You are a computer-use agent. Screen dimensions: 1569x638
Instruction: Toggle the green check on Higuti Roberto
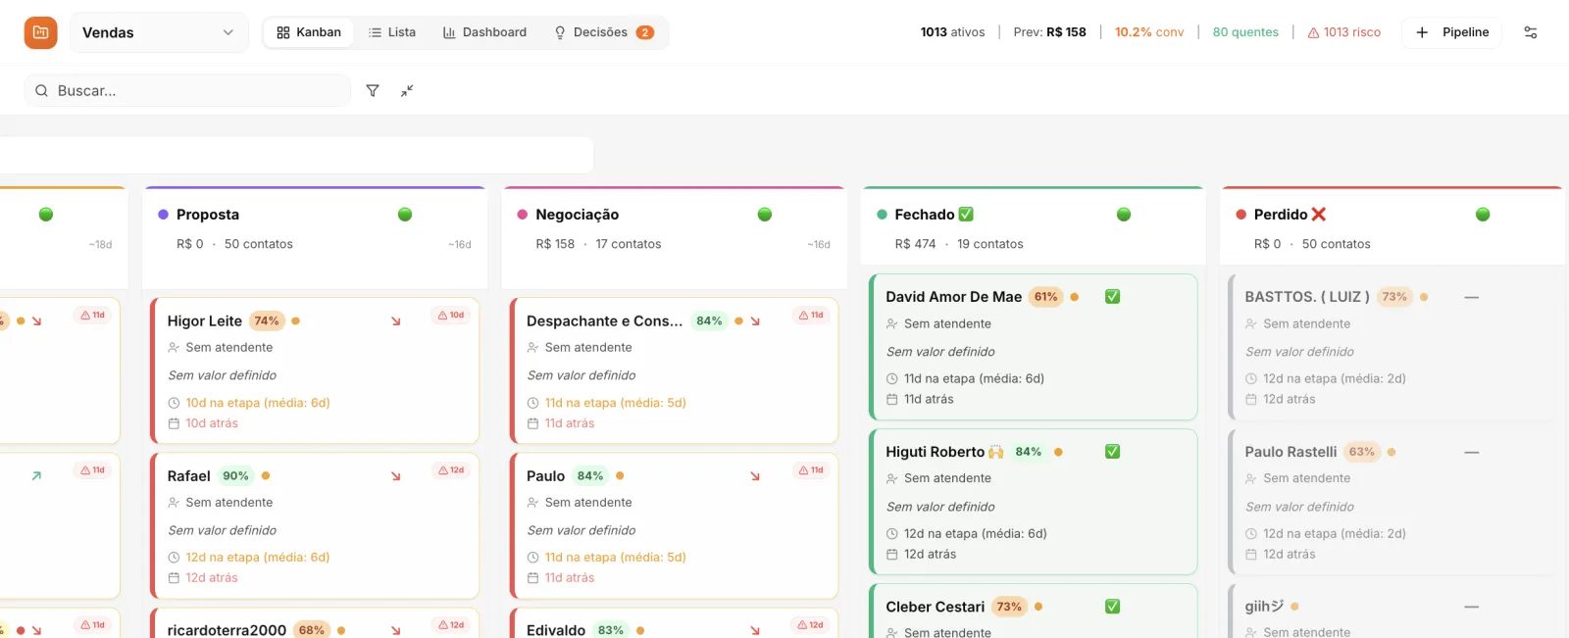(x=1112, y=452)
